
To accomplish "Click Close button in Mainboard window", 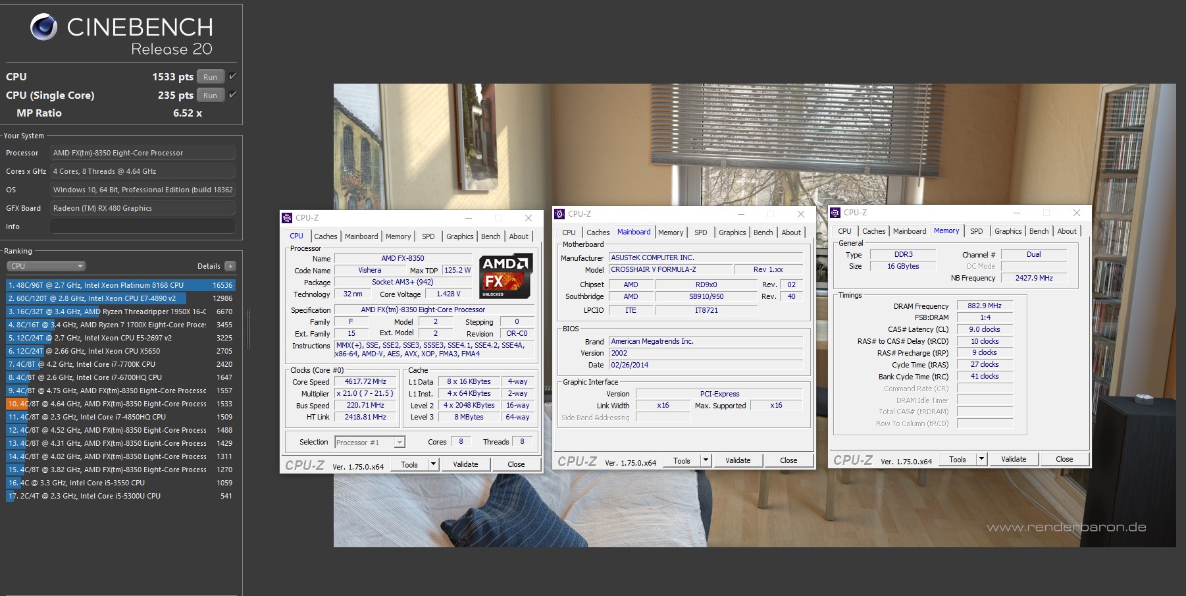I will (788, 460).
